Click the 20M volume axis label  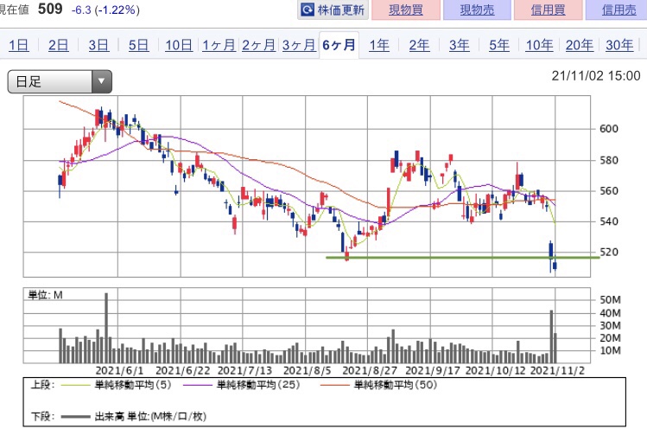click(x=610, y=338)
